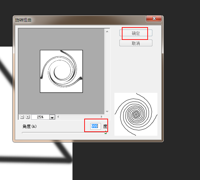
Task: Click the minus zoom out button
Action: (22, 117)
